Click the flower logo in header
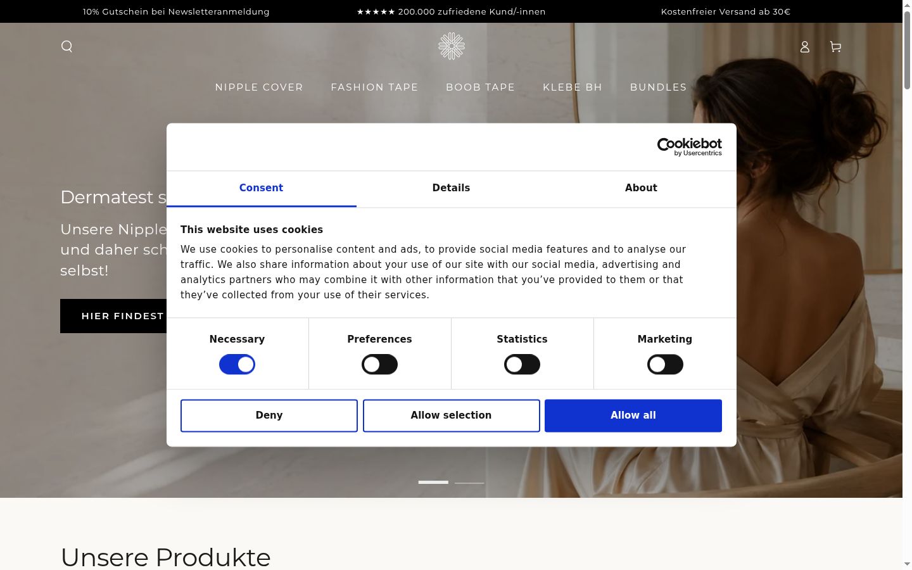912x570 pixels. coord(452,46)
